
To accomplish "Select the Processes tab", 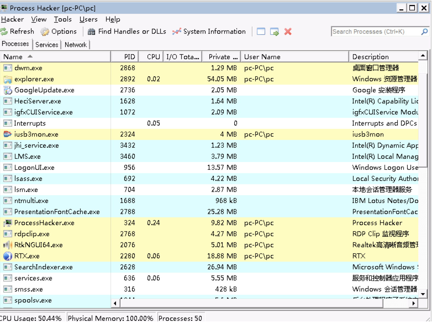I will 16,44.
